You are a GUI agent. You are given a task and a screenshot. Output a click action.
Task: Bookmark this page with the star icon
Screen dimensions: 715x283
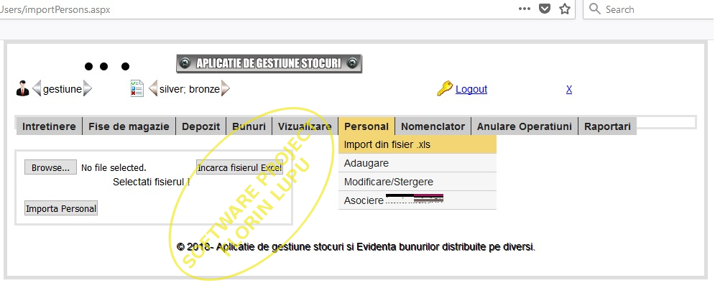(565, 9)
